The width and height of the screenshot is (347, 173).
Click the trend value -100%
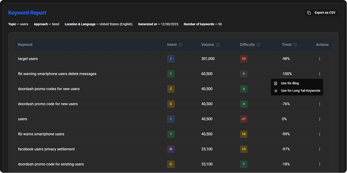[x=287, y=74]
